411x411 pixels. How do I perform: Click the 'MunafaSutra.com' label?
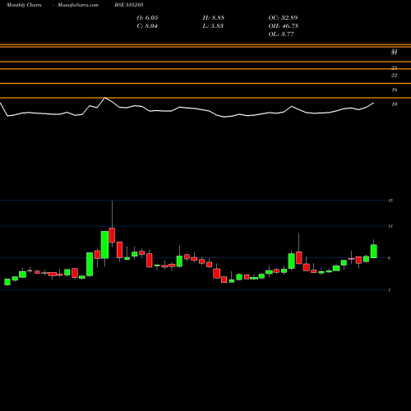click(x=78, y=5)
